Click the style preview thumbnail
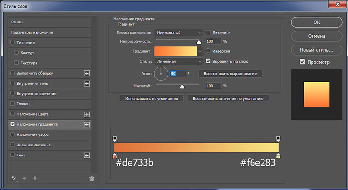 coord(317,95)
